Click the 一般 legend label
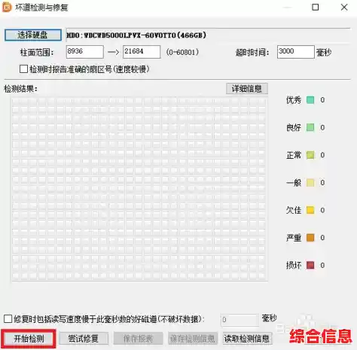 coord(294,183)
